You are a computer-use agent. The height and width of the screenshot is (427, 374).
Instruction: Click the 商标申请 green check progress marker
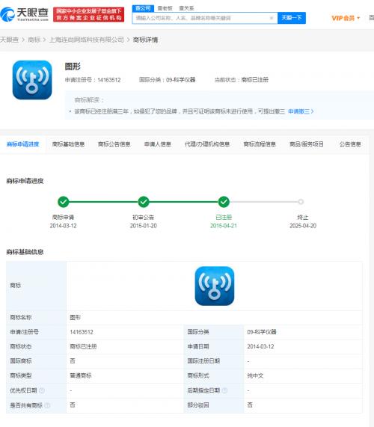pos(63,202)
